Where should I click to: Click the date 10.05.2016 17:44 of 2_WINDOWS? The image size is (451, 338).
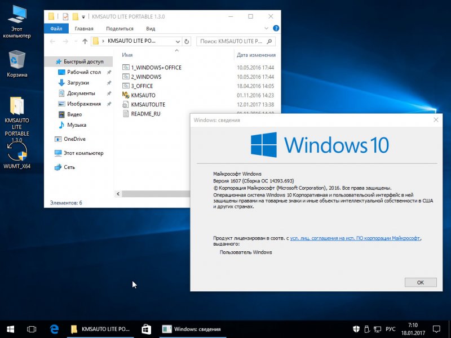tap(255, 77)
